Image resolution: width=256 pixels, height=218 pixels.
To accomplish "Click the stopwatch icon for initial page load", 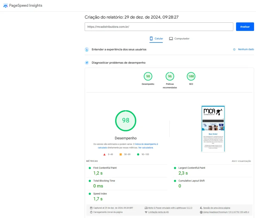I will click(x=91, y=212).
